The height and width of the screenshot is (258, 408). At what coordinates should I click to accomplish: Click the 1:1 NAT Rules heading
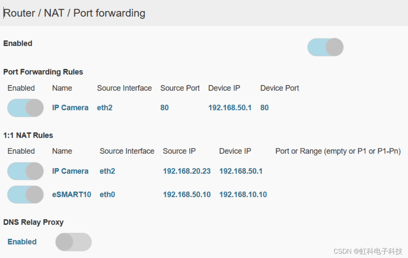[x=28, y=135]
